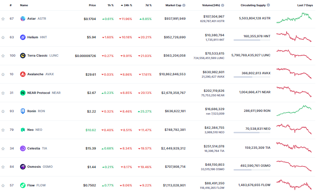
Task: Sort table by 7d % header
Action: pyautogui.click(x=148, y=5)
